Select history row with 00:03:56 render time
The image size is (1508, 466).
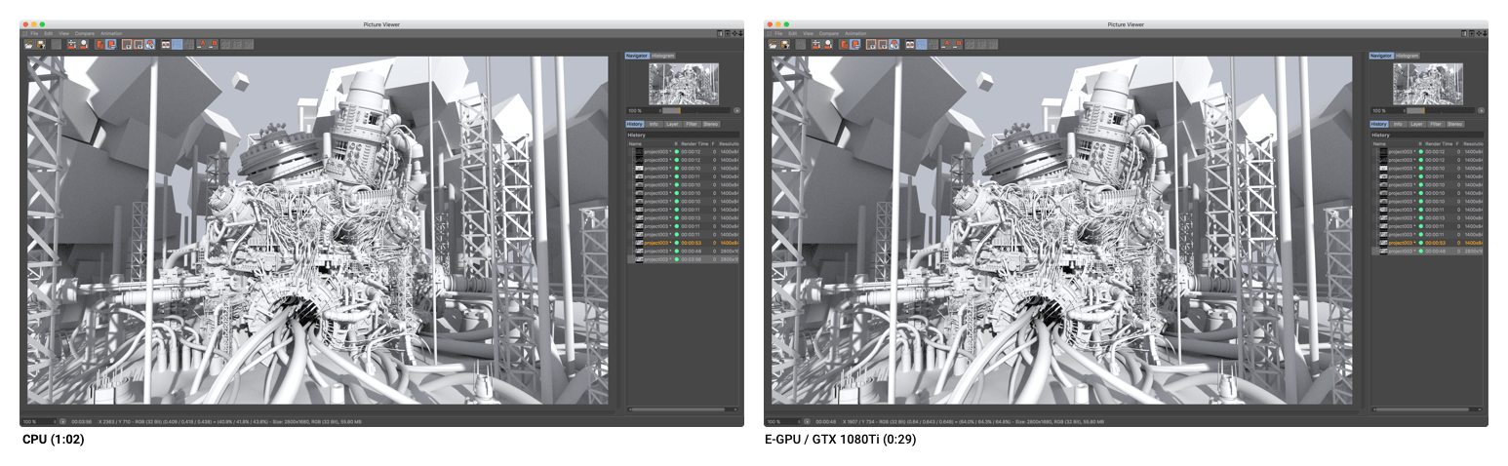coord(683,259)
